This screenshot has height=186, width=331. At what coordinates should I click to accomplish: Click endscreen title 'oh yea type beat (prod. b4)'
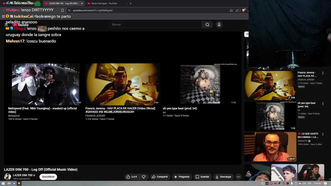tap(180, 109)
